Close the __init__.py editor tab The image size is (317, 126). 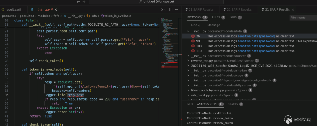tap(56, 9)
